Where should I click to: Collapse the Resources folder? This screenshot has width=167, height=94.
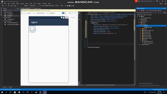[x=139, y=24]
